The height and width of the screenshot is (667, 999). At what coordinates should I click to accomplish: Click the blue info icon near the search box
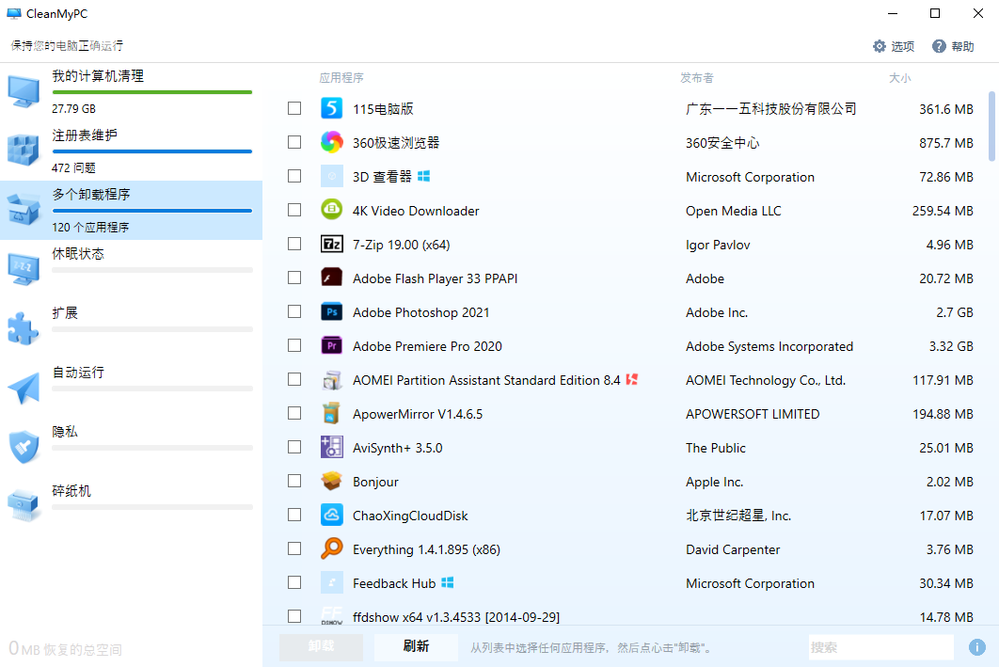(976, 647)
